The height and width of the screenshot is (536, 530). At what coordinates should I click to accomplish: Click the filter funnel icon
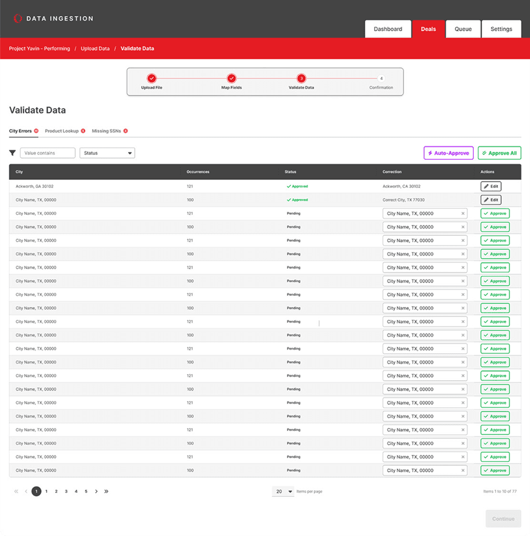[x=13, y=153]
